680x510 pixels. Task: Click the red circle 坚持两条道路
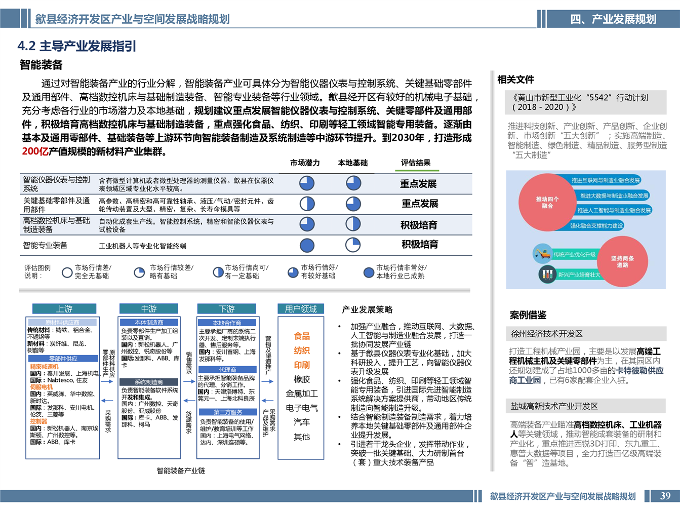coord(622,261)
